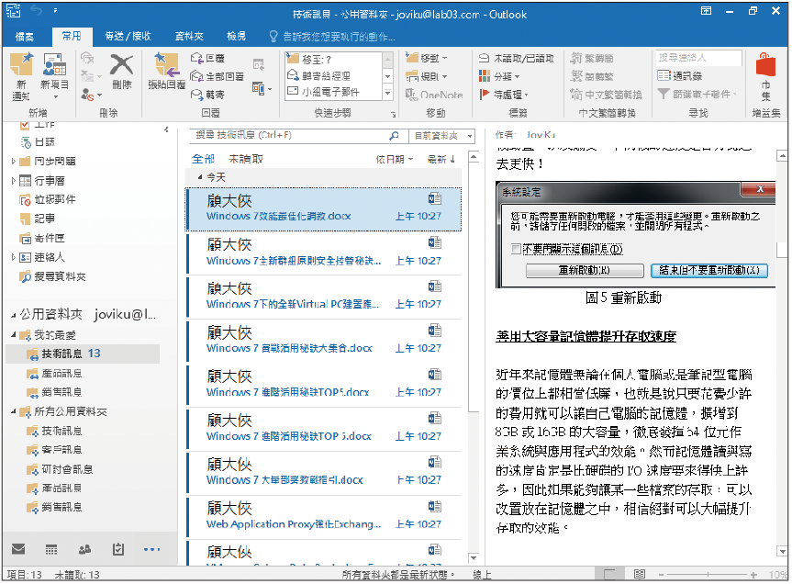Viewport: 792px width, 584px height.
Task: Expand the 行事曆 folder
Action: [14, 180]
